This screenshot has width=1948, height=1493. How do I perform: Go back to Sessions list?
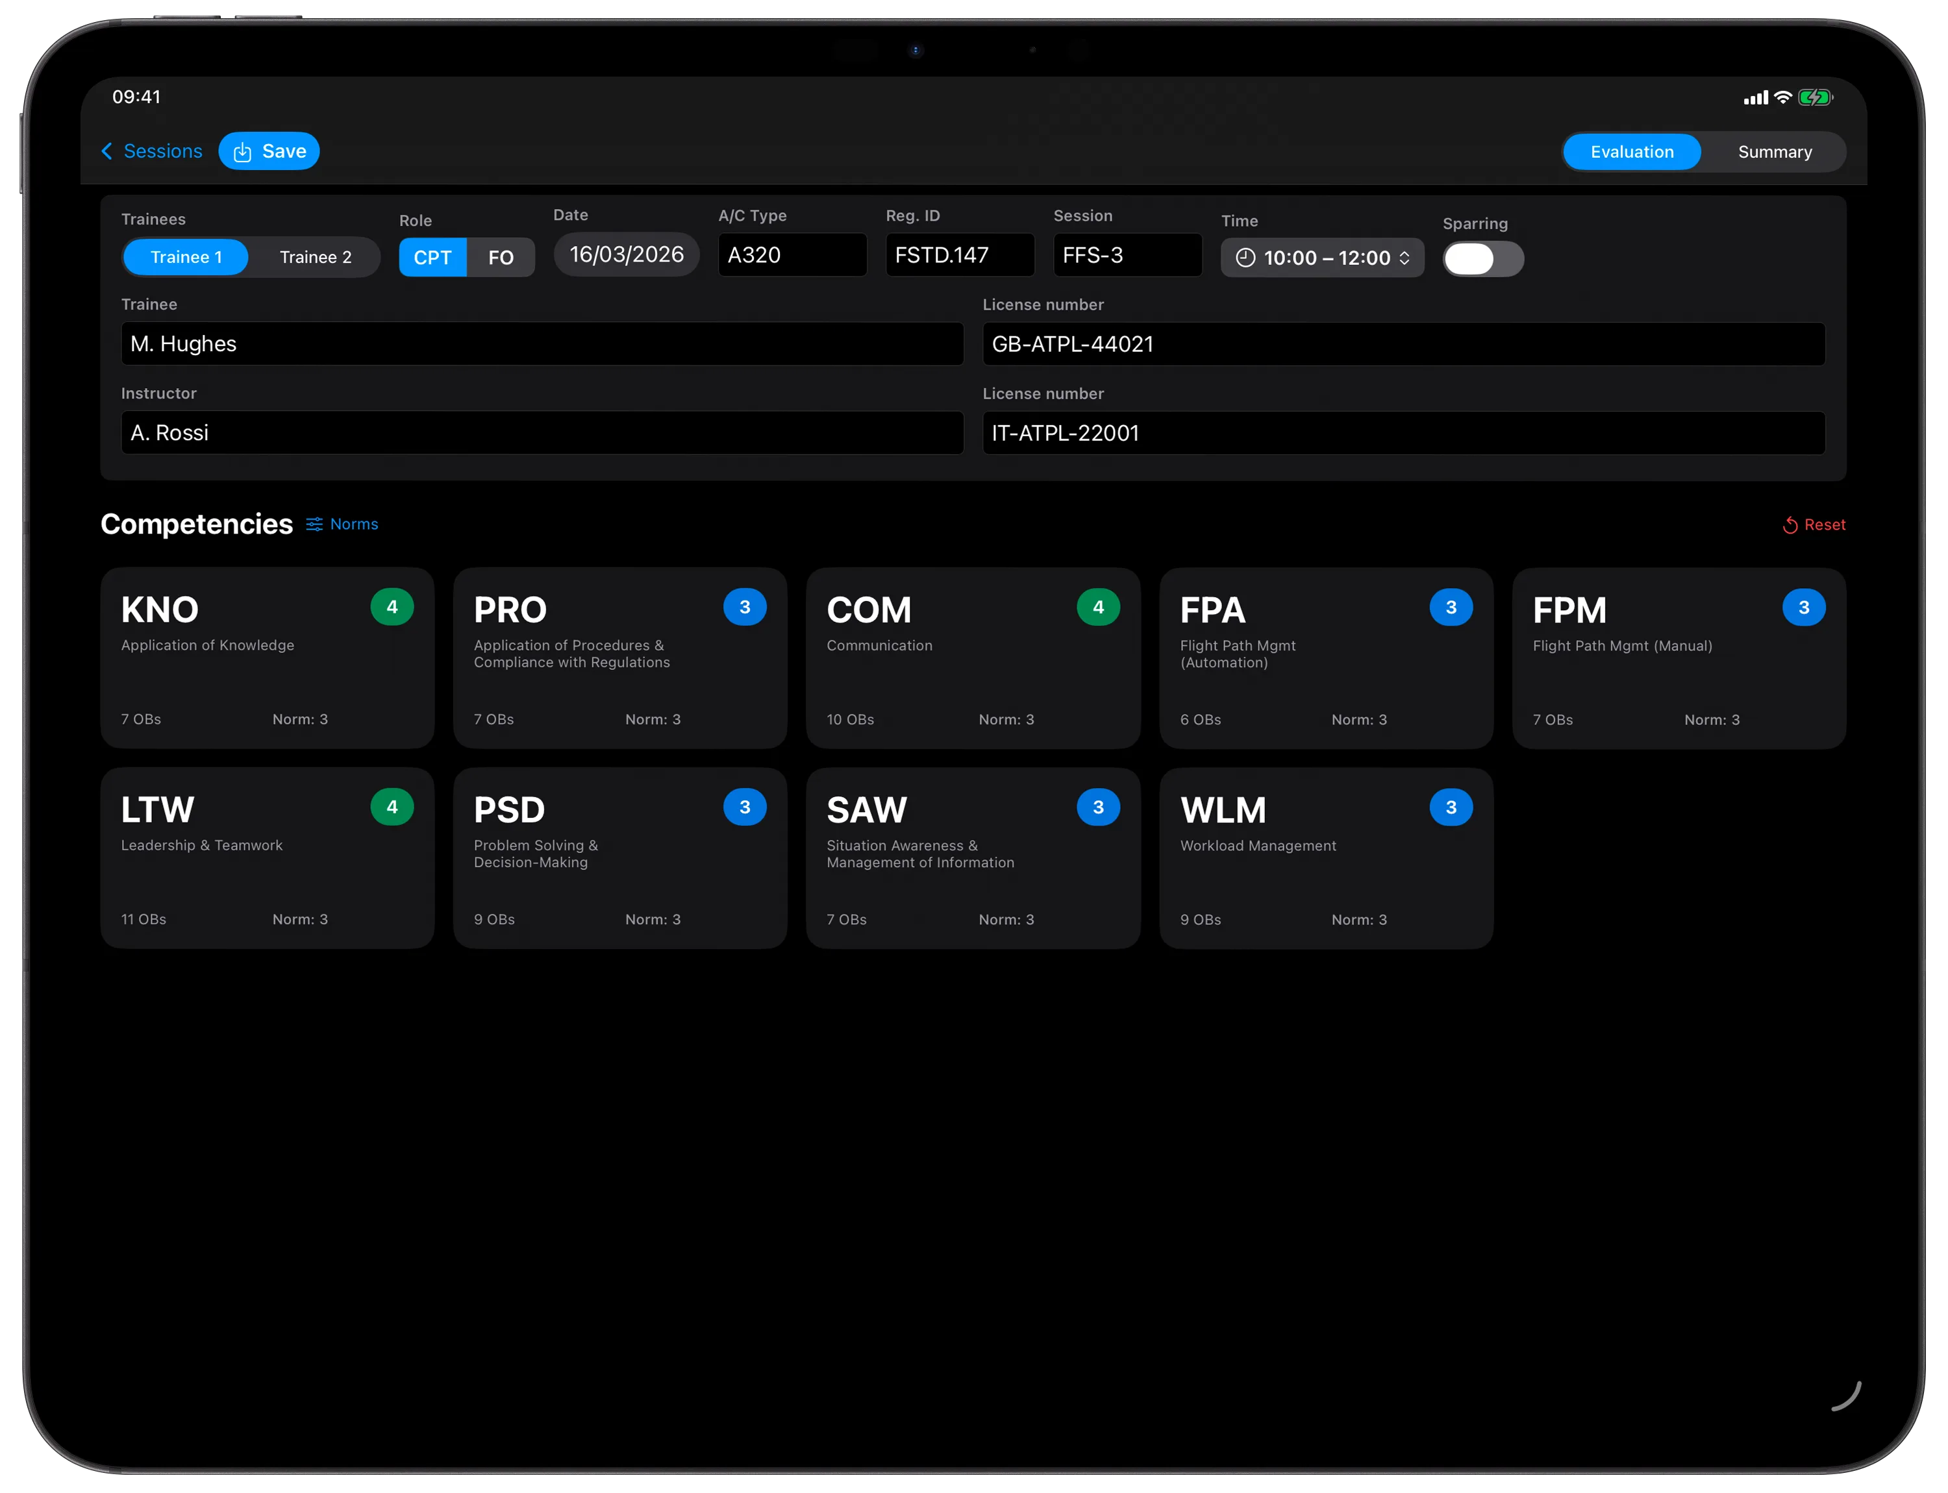pyautogui.click(x=152, y=151)
